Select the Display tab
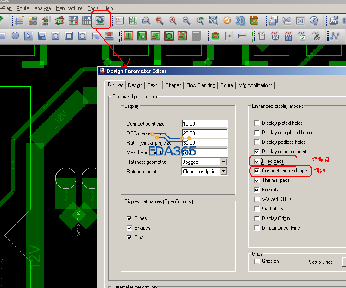The image size is (346, 288). coord(115,84)
